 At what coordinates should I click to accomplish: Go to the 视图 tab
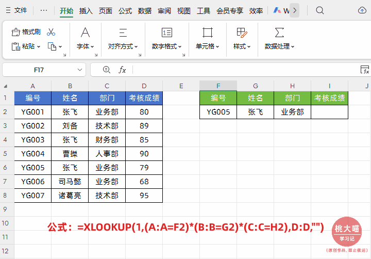click(x=184, y=11)
